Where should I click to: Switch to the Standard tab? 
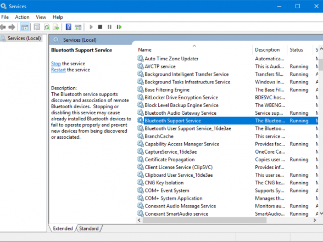[x=89, y=229]
